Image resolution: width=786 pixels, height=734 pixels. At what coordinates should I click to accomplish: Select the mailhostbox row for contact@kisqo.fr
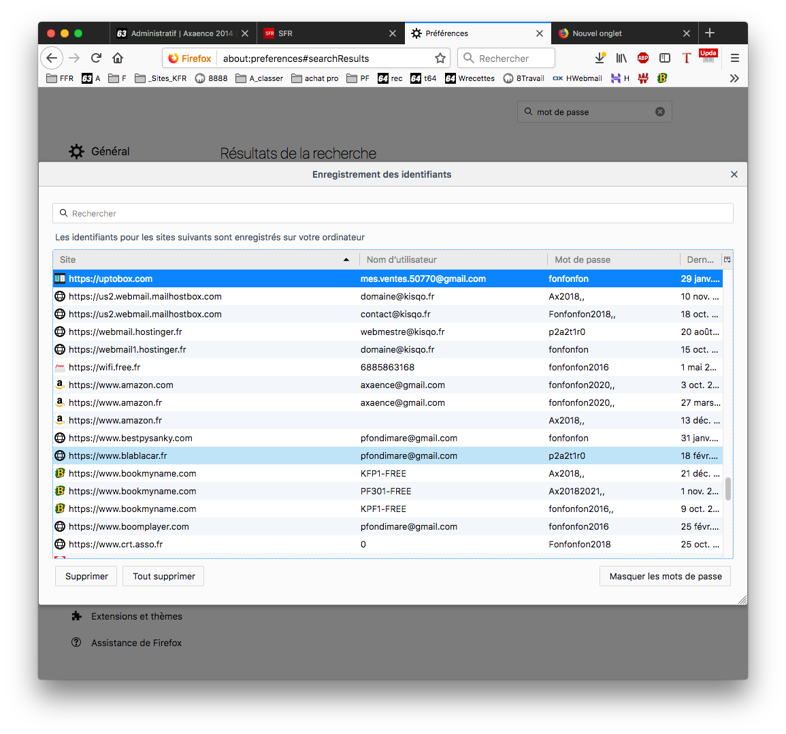(388, 314)
